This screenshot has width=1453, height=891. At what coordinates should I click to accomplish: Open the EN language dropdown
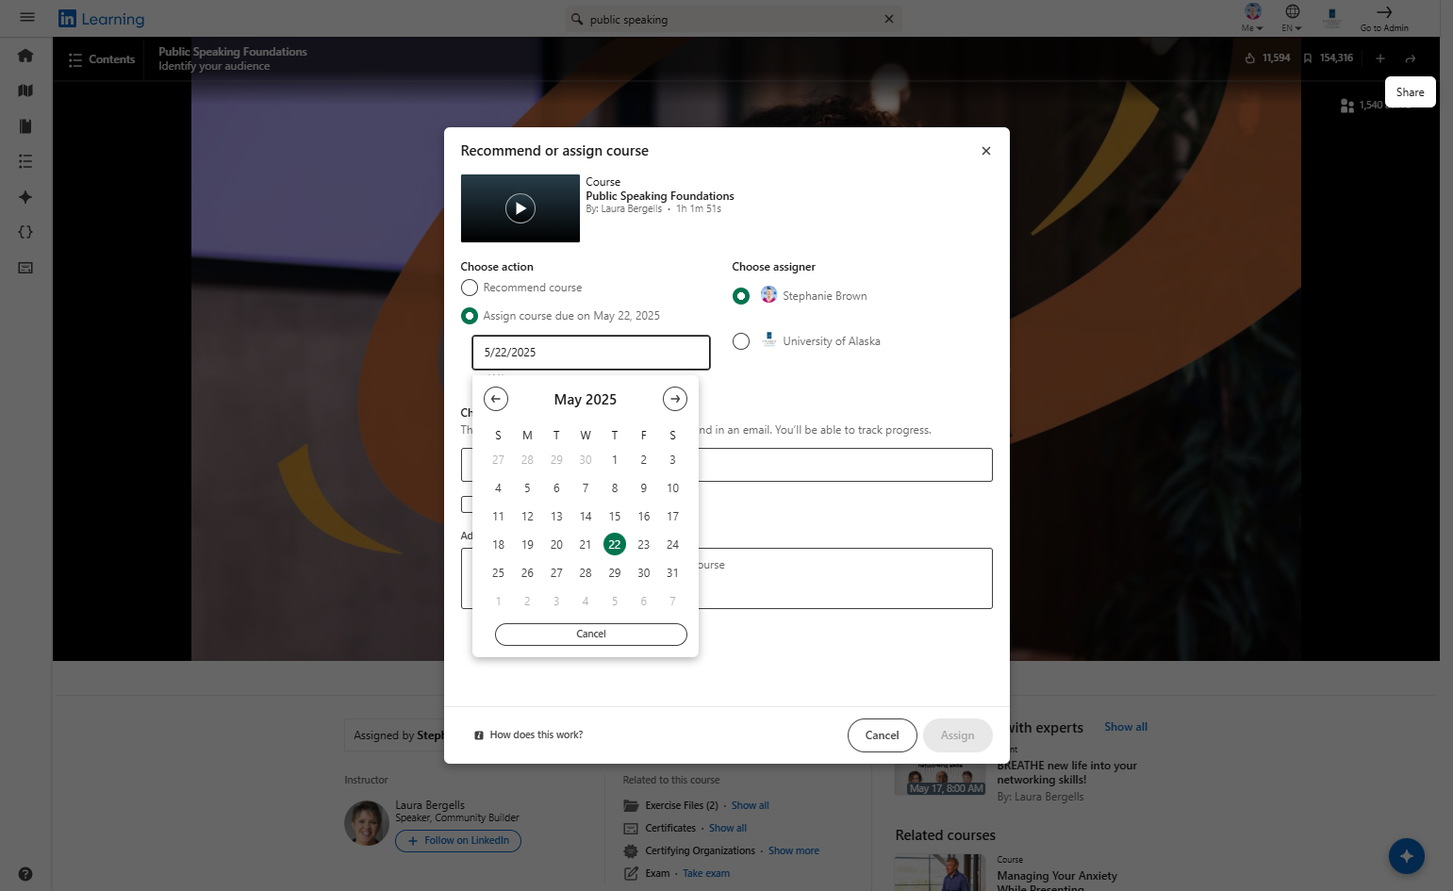(1292, 17)
